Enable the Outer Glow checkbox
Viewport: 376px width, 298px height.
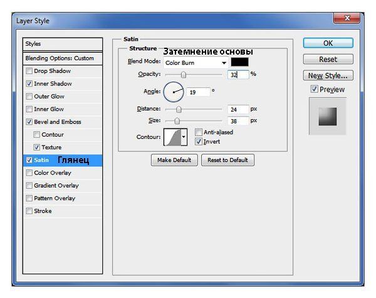point(29,97)
